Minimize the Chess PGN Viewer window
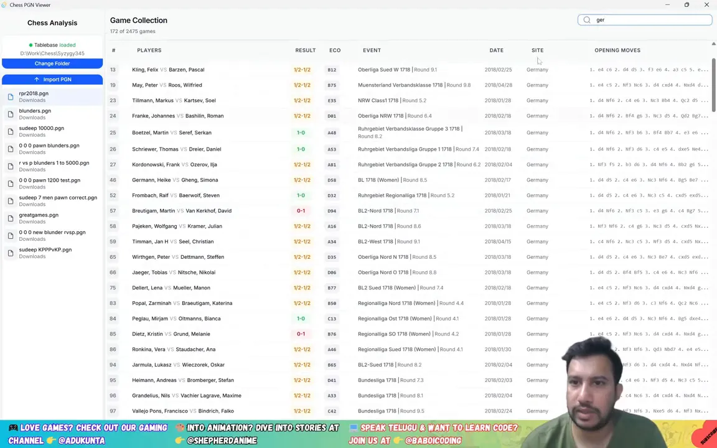 (667, 4)
